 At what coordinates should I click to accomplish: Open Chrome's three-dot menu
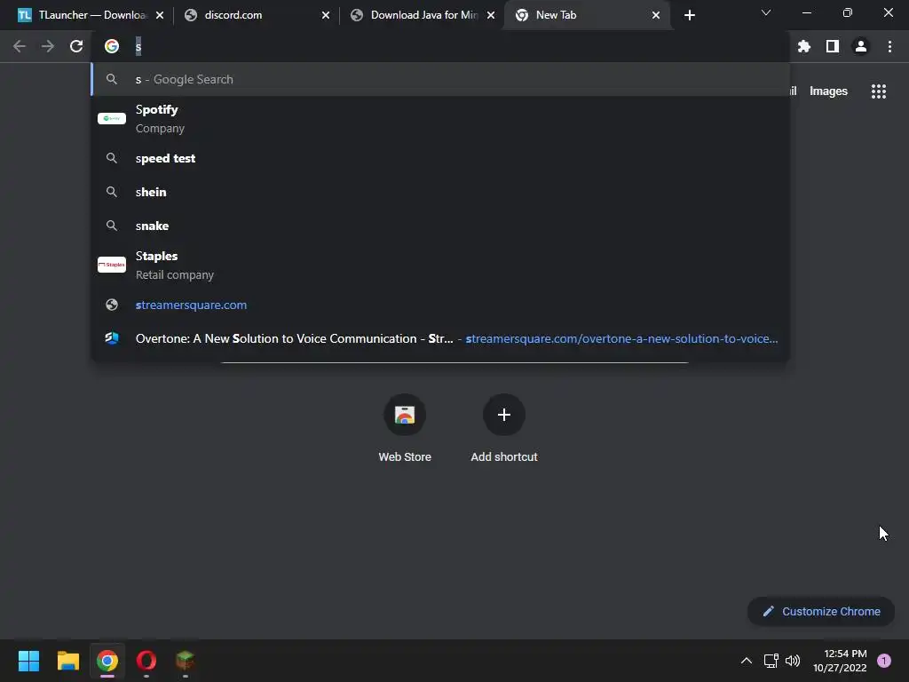(889, 46)
